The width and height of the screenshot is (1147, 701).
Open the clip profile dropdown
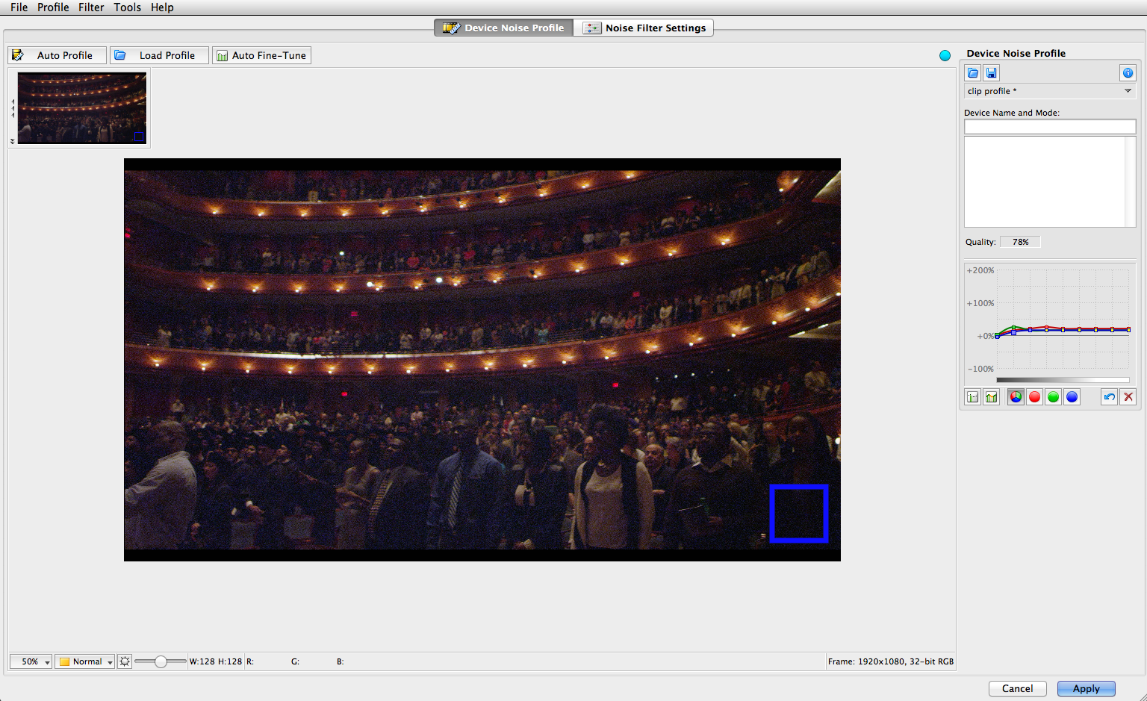1049,91
